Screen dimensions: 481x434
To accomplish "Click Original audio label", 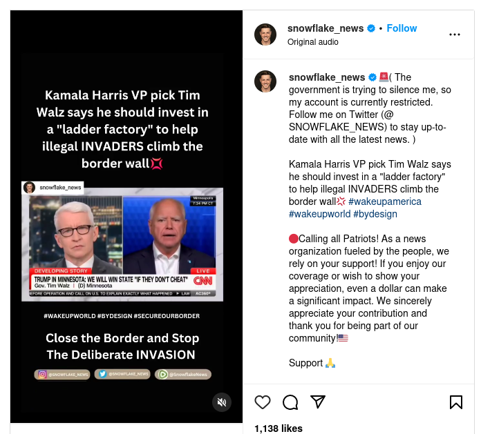I will [x=313, y=42].
